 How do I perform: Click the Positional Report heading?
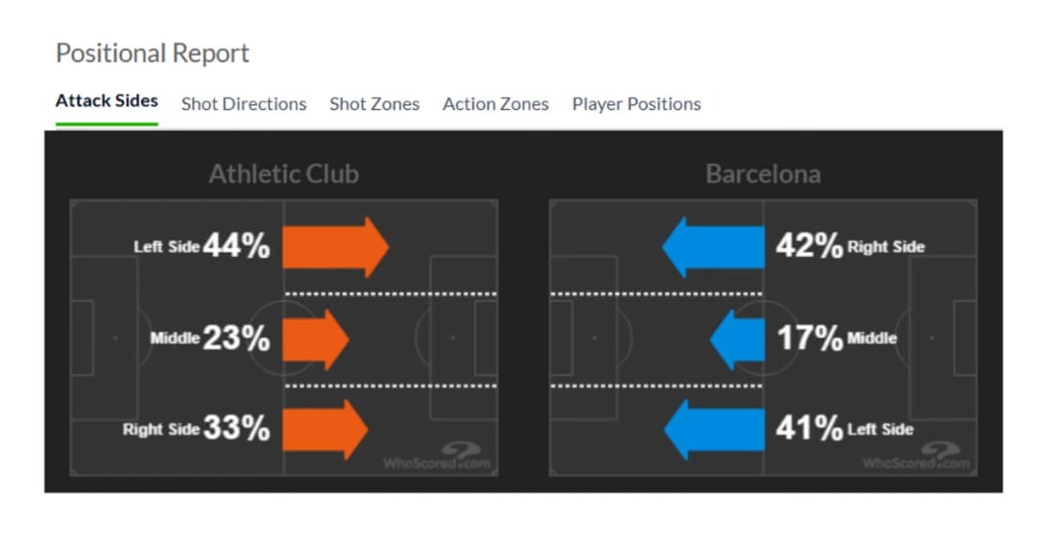click(x=153, y=54)
